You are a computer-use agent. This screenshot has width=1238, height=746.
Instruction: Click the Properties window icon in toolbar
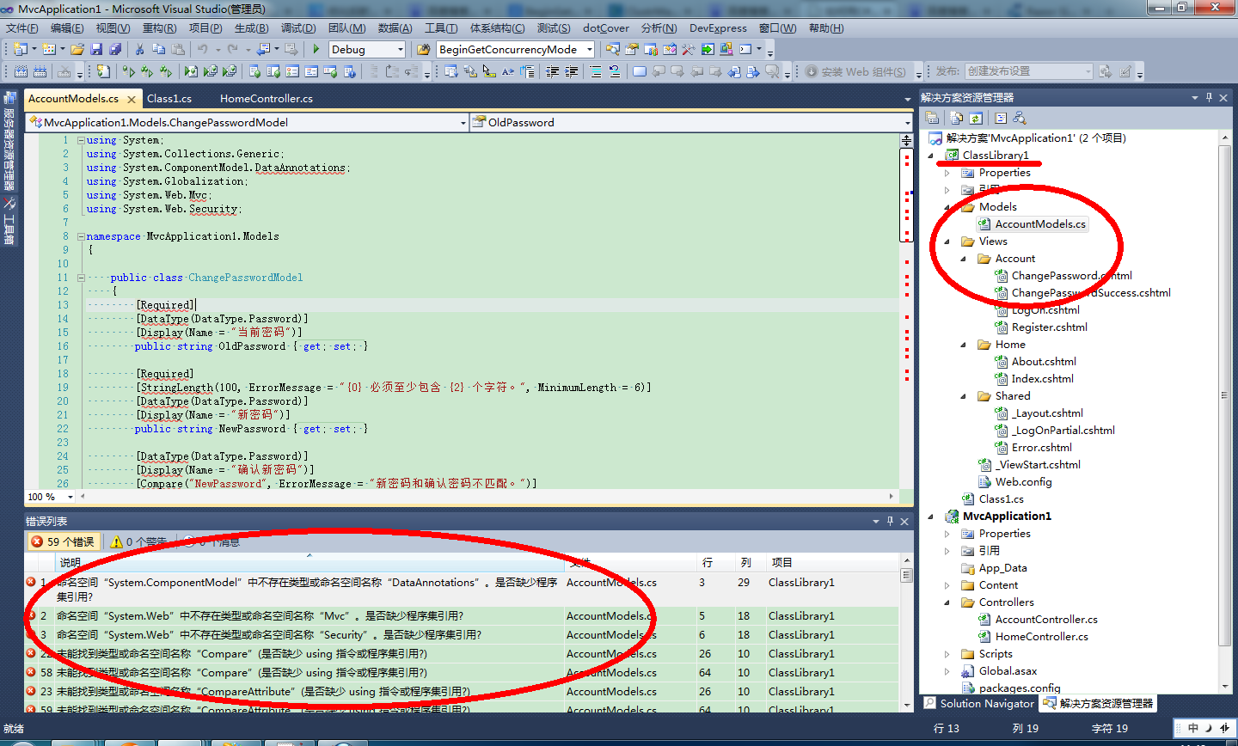(632, 49)
